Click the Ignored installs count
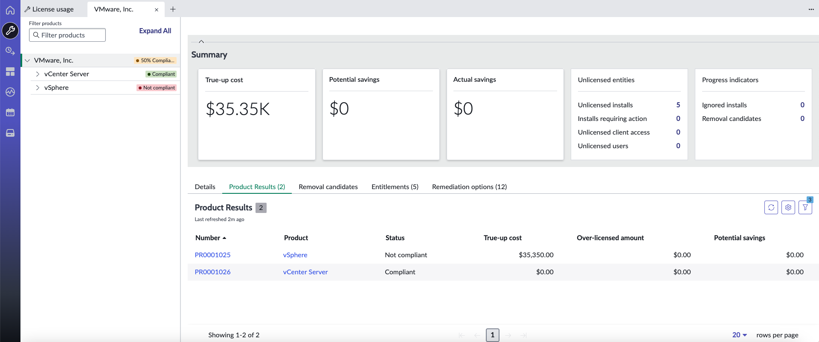Viewport: 819px width, 342px height. pyautogui.click(x=802, y=105)
